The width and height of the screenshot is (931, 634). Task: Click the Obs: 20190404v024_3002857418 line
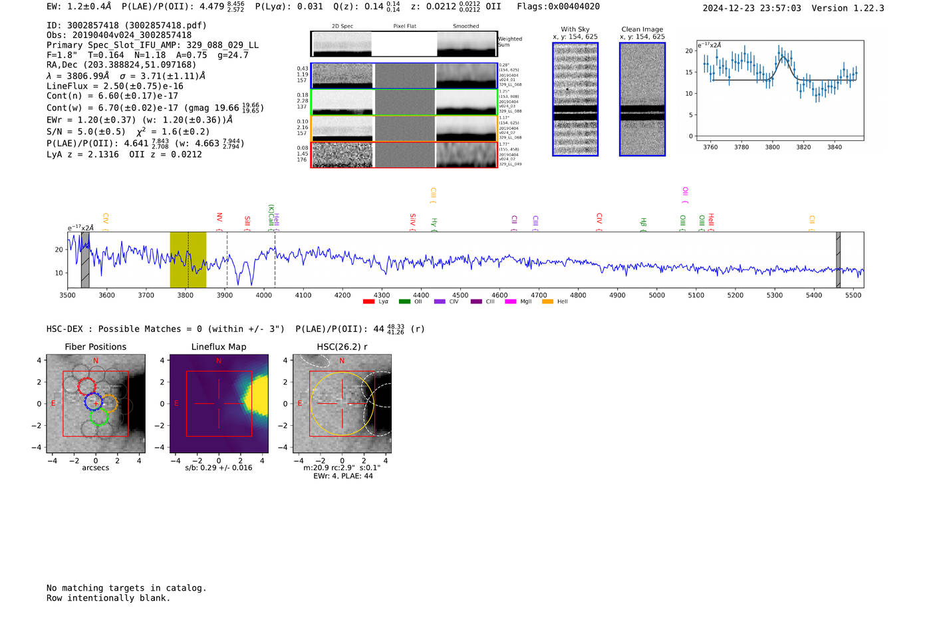pos(119,35)
